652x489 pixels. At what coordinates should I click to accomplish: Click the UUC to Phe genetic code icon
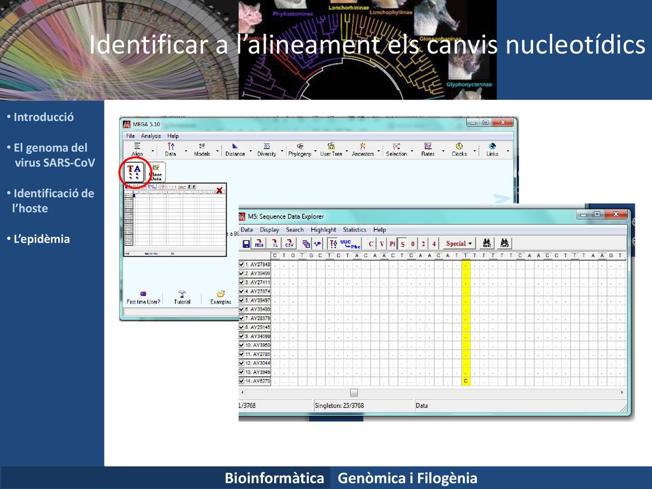coord(350,244)
